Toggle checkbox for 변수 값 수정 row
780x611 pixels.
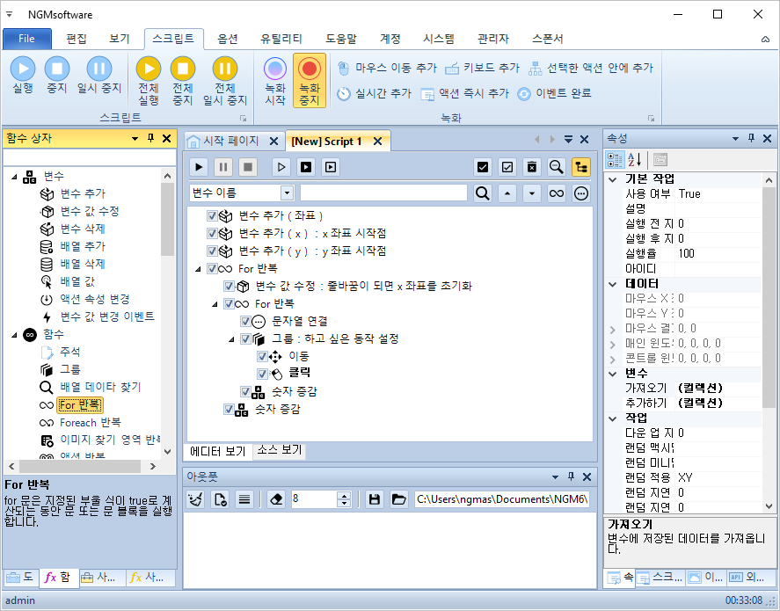tap(229, 287)
